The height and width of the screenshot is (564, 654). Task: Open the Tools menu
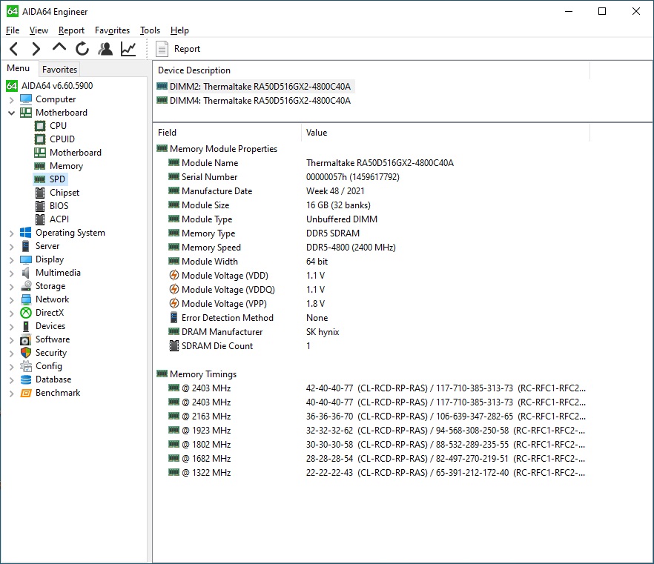(x=150, y=30)
